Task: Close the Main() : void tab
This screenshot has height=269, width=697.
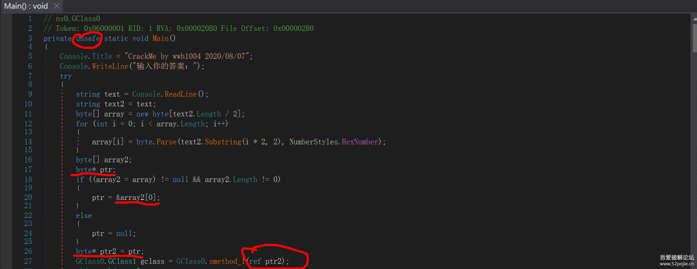Action: [x=56, y=6]
